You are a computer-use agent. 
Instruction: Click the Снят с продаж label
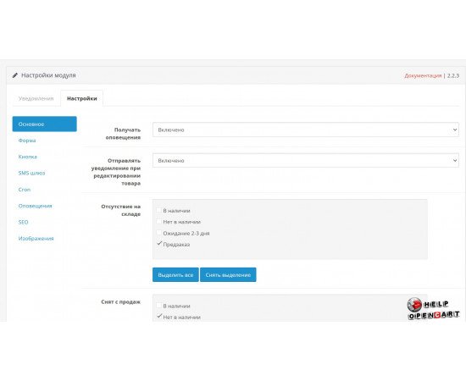120,302
